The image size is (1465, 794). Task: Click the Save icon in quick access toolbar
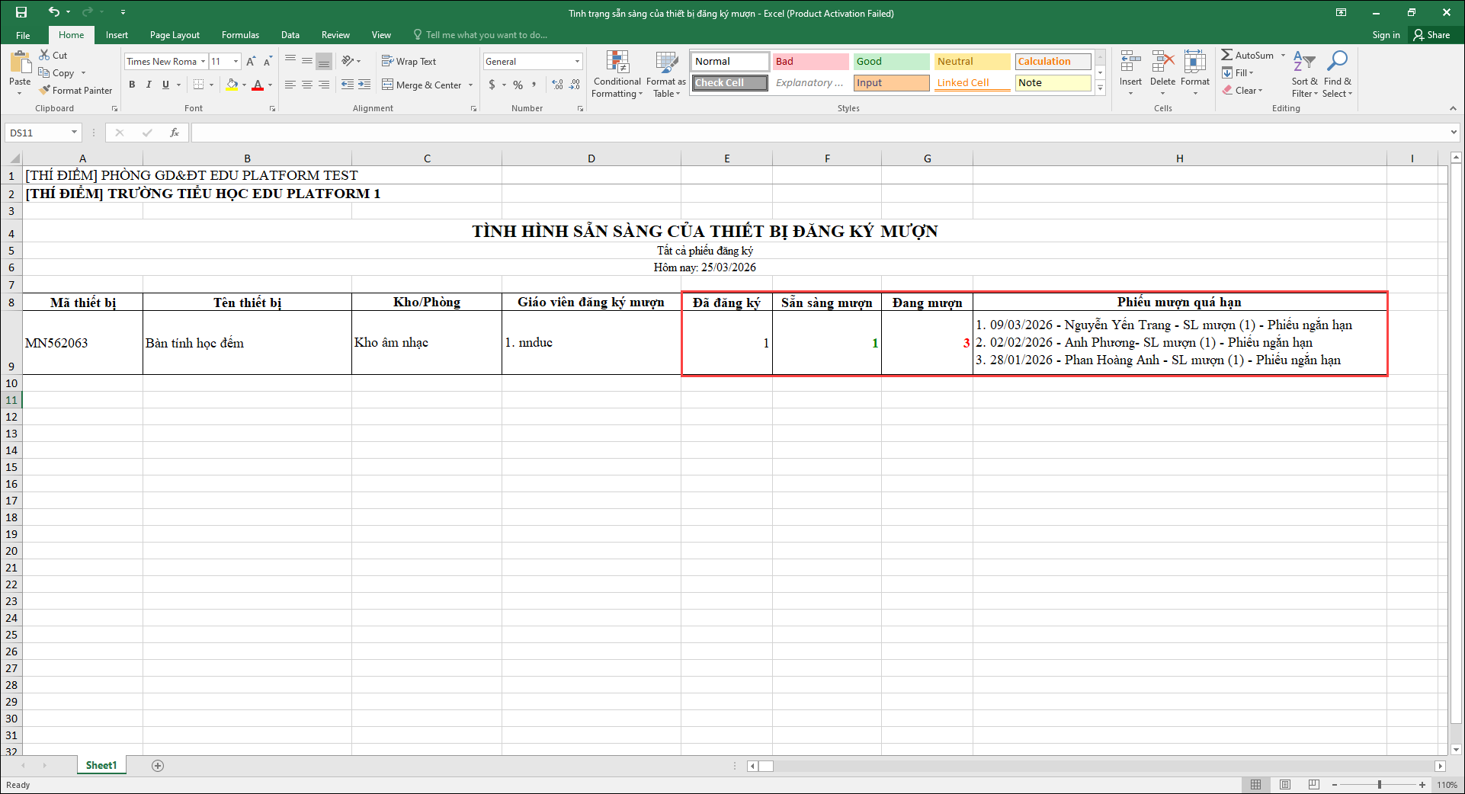(x=21, y=12)
